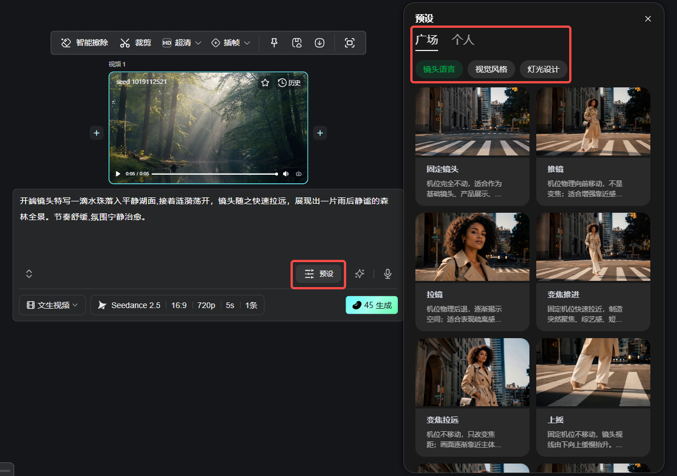Viewport: 677px width, 476px height.
Task: Click the fullscreen focus icon in toolbar
Action: [x=350, y=43]
